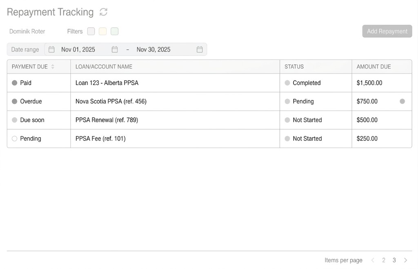Screen dimensions: 418x269
Task: Sort by Payment Due column arrows
Action: click(x=53, y=67)
